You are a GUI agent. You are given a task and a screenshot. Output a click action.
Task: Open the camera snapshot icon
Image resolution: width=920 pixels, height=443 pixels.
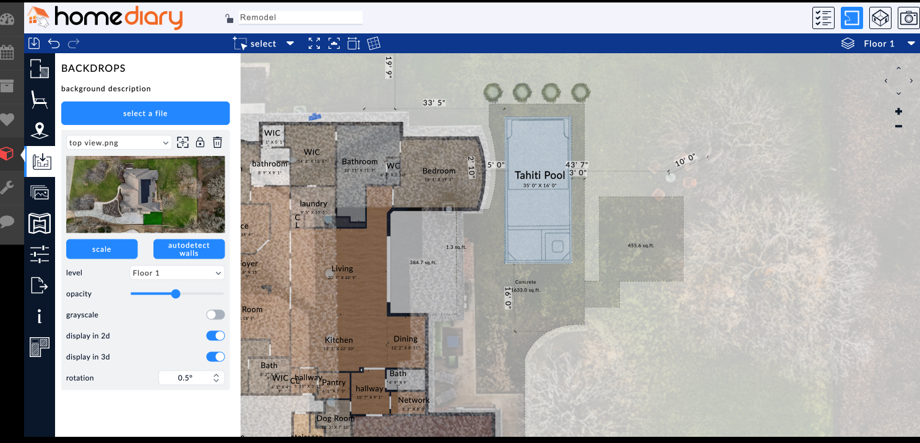point(908,18)
